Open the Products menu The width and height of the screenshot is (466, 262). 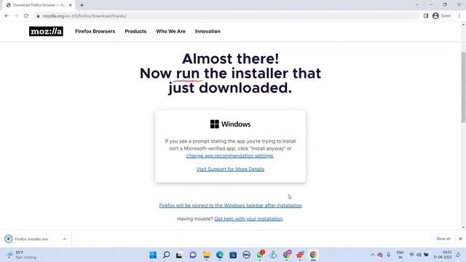135,31
